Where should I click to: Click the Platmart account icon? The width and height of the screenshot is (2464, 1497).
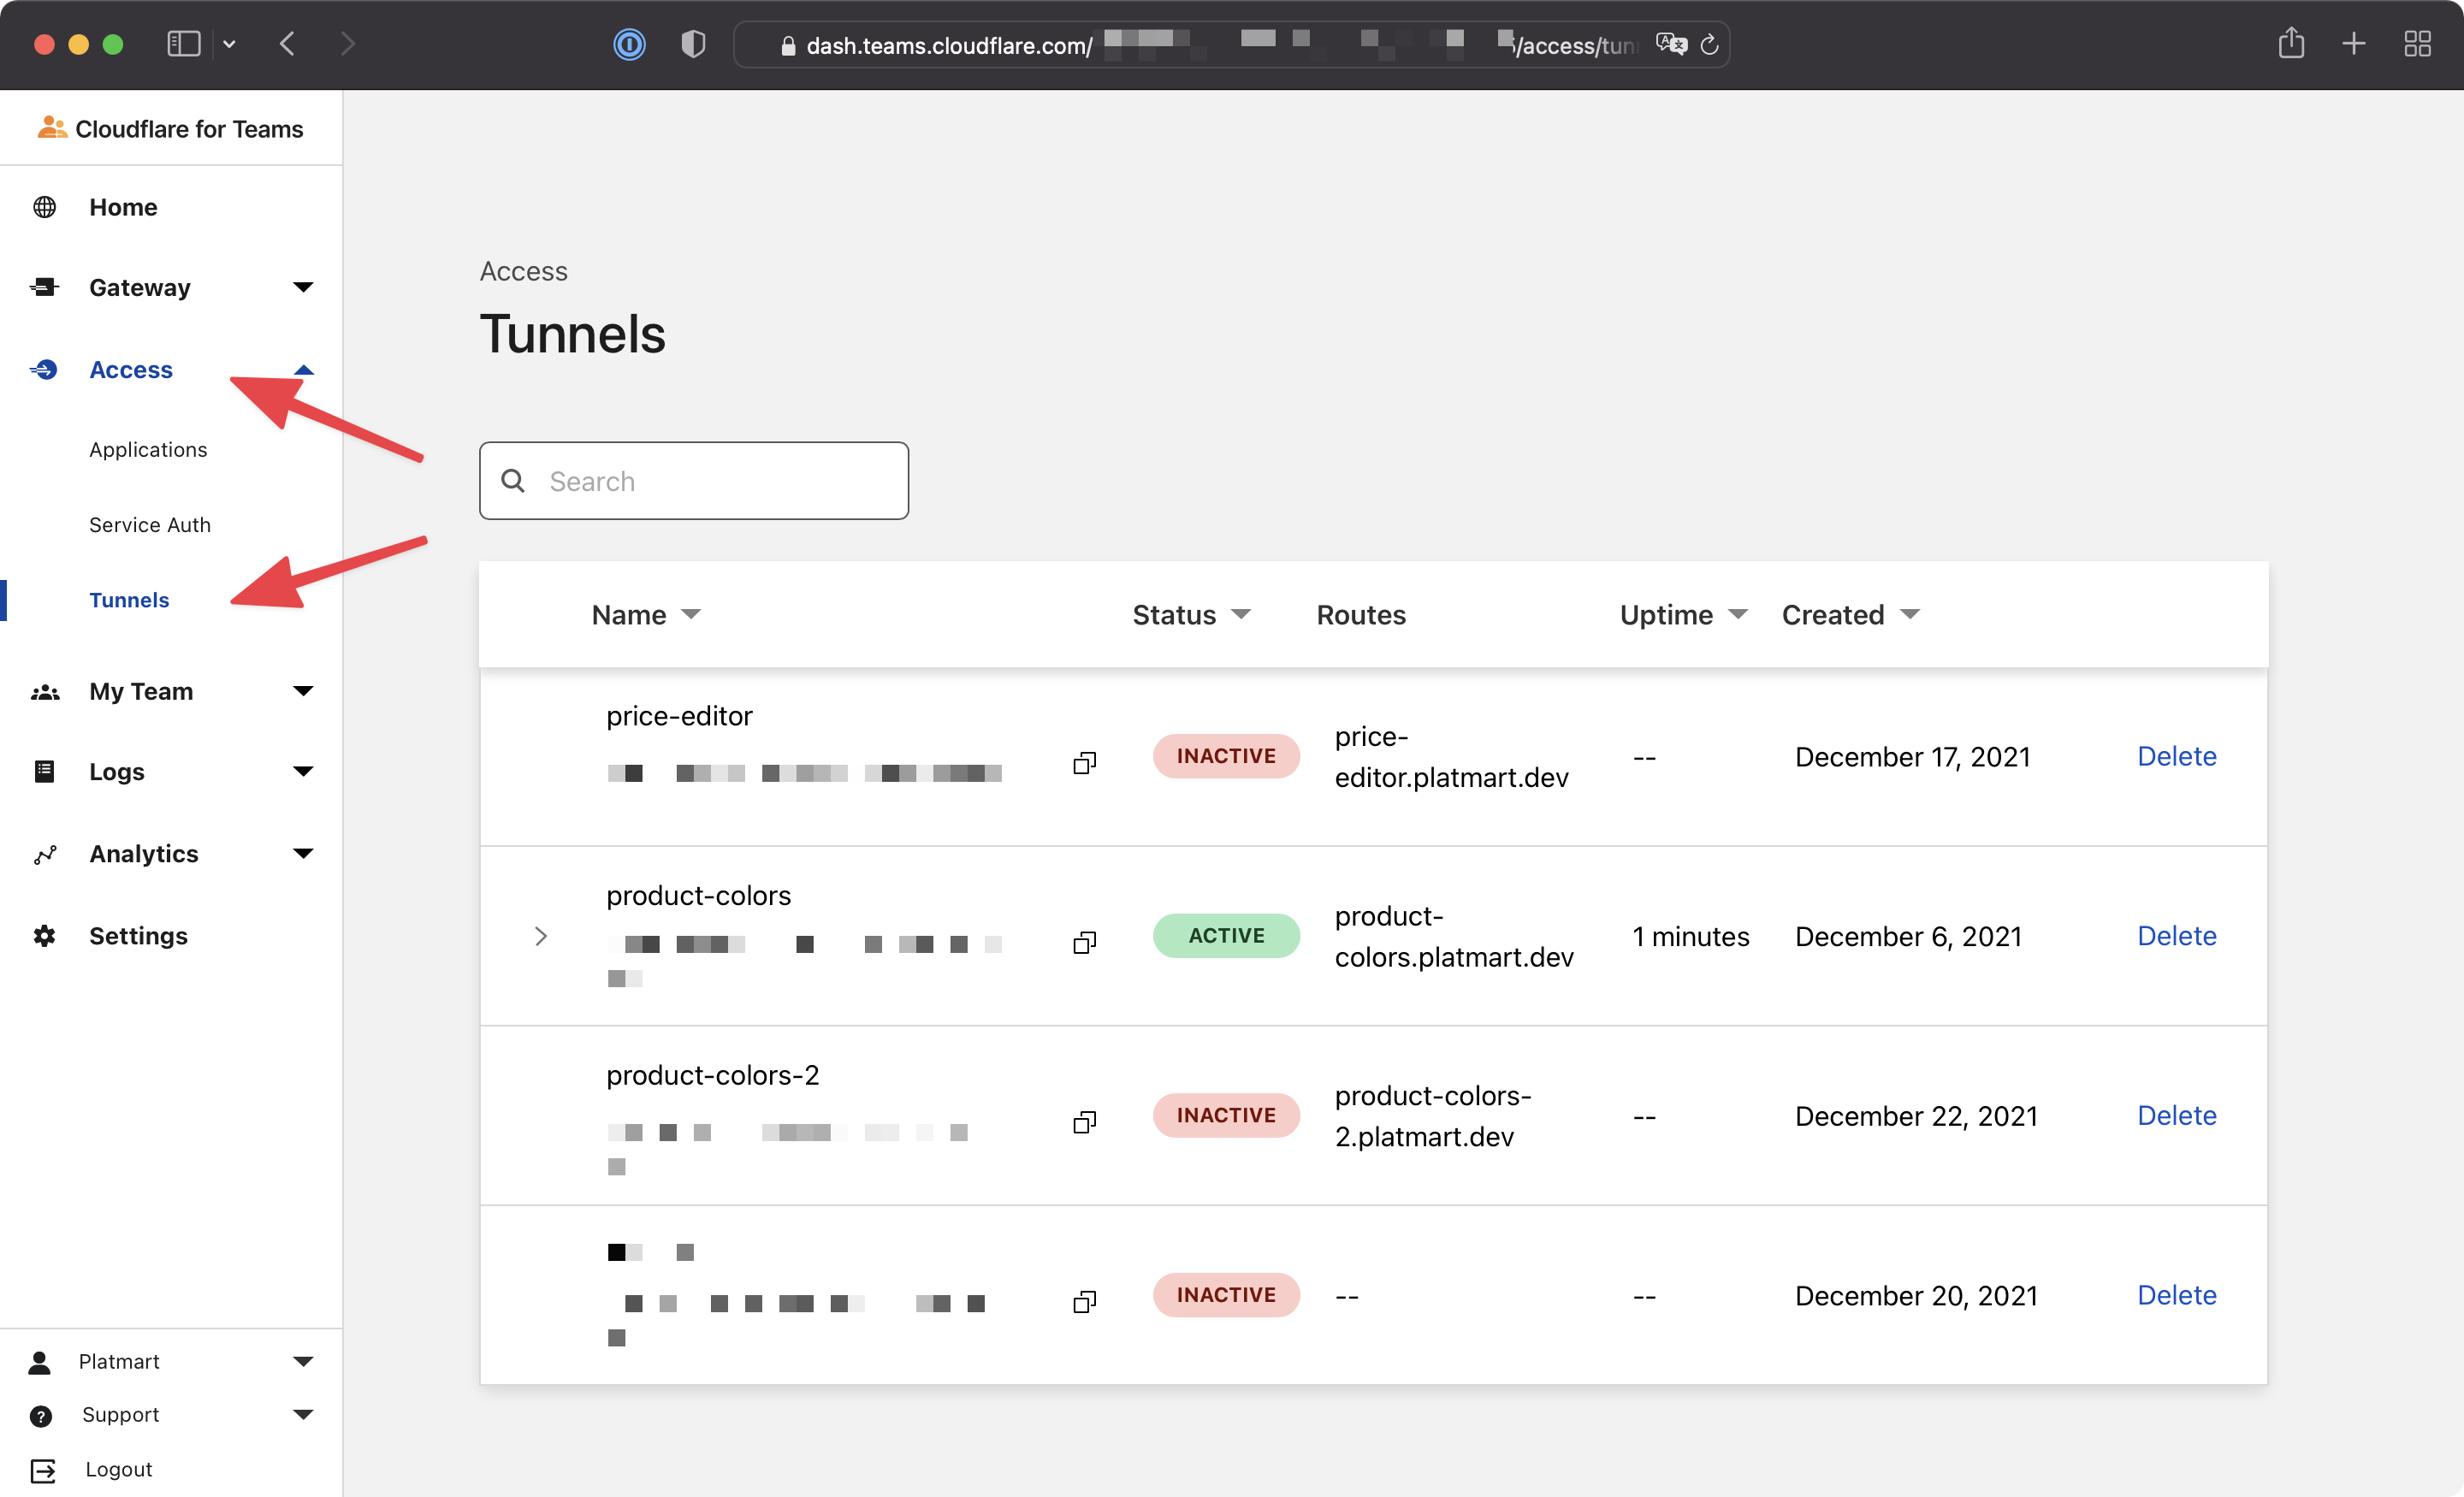click(x=40, y=1361)
